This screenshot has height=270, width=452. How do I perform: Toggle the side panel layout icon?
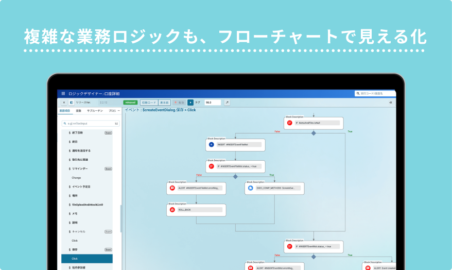71,103
